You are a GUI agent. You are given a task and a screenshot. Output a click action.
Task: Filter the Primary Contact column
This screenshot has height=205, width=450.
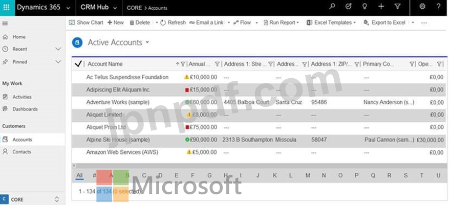412,64
